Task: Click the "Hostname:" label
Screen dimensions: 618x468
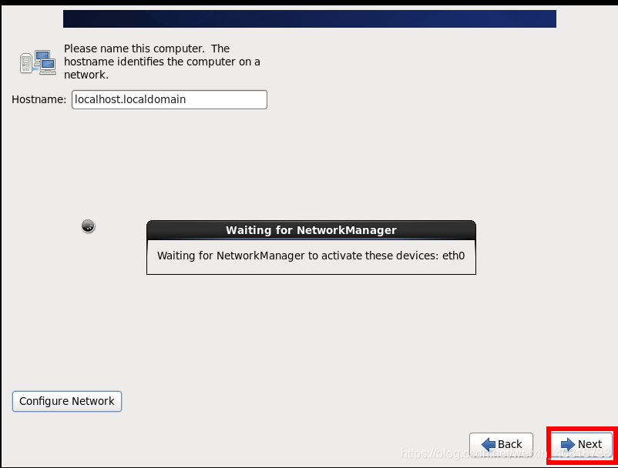Action: click(x=39, y=99)
